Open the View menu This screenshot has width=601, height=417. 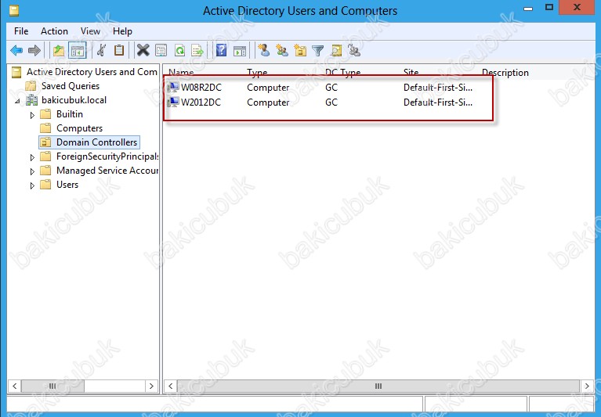tap(90, 31)
